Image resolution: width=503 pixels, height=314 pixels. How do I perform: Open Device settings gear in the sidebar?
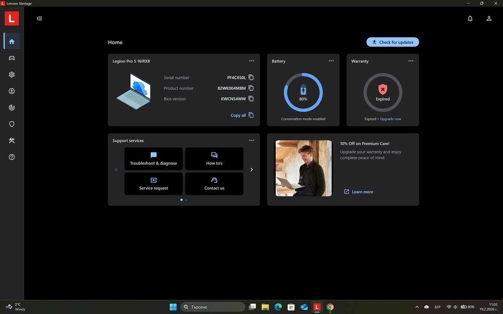click(12, 74)
